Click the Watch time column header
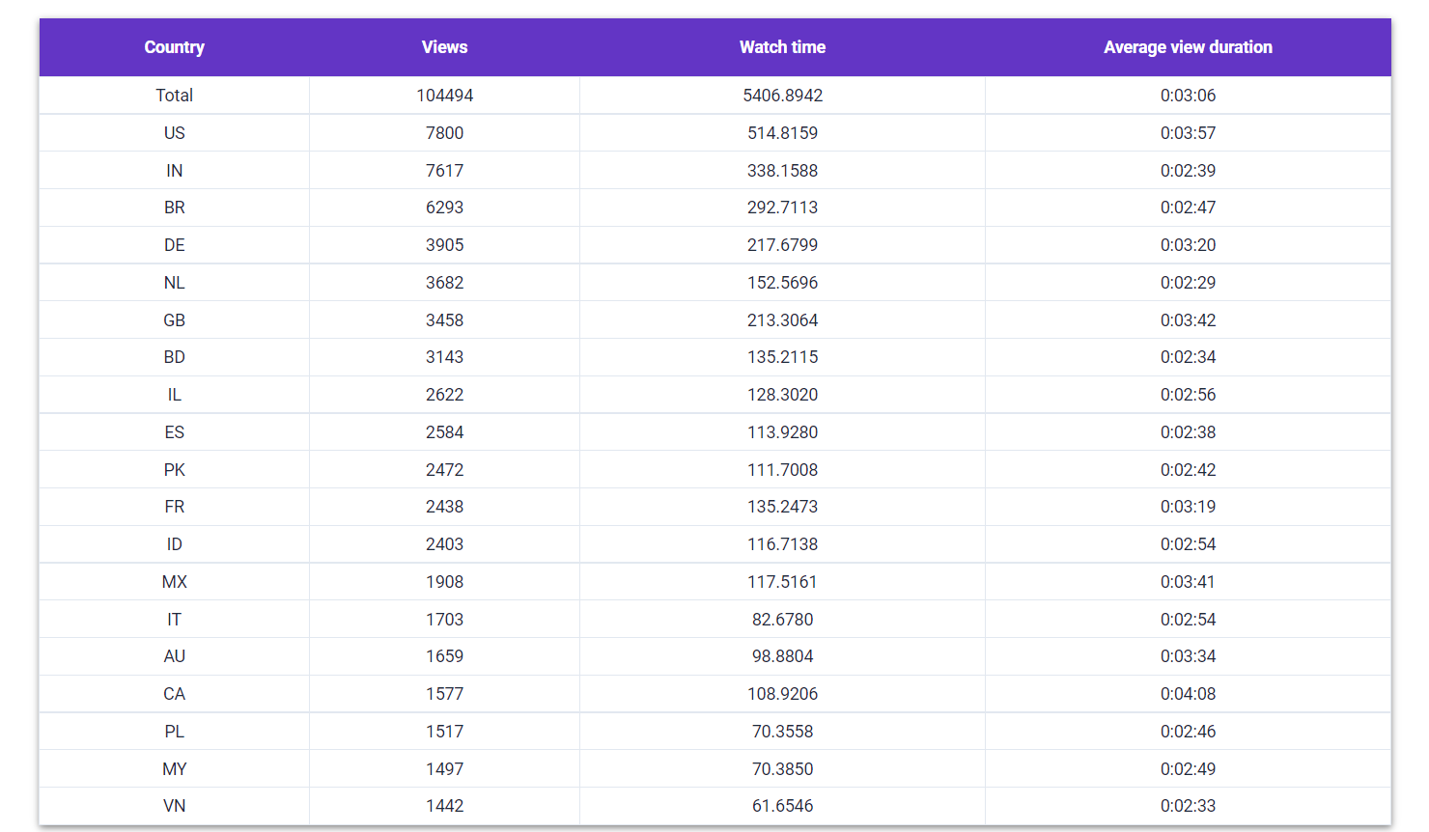Image resolution: width=1429 pixels, height=832 pixels. pos(782,47)
